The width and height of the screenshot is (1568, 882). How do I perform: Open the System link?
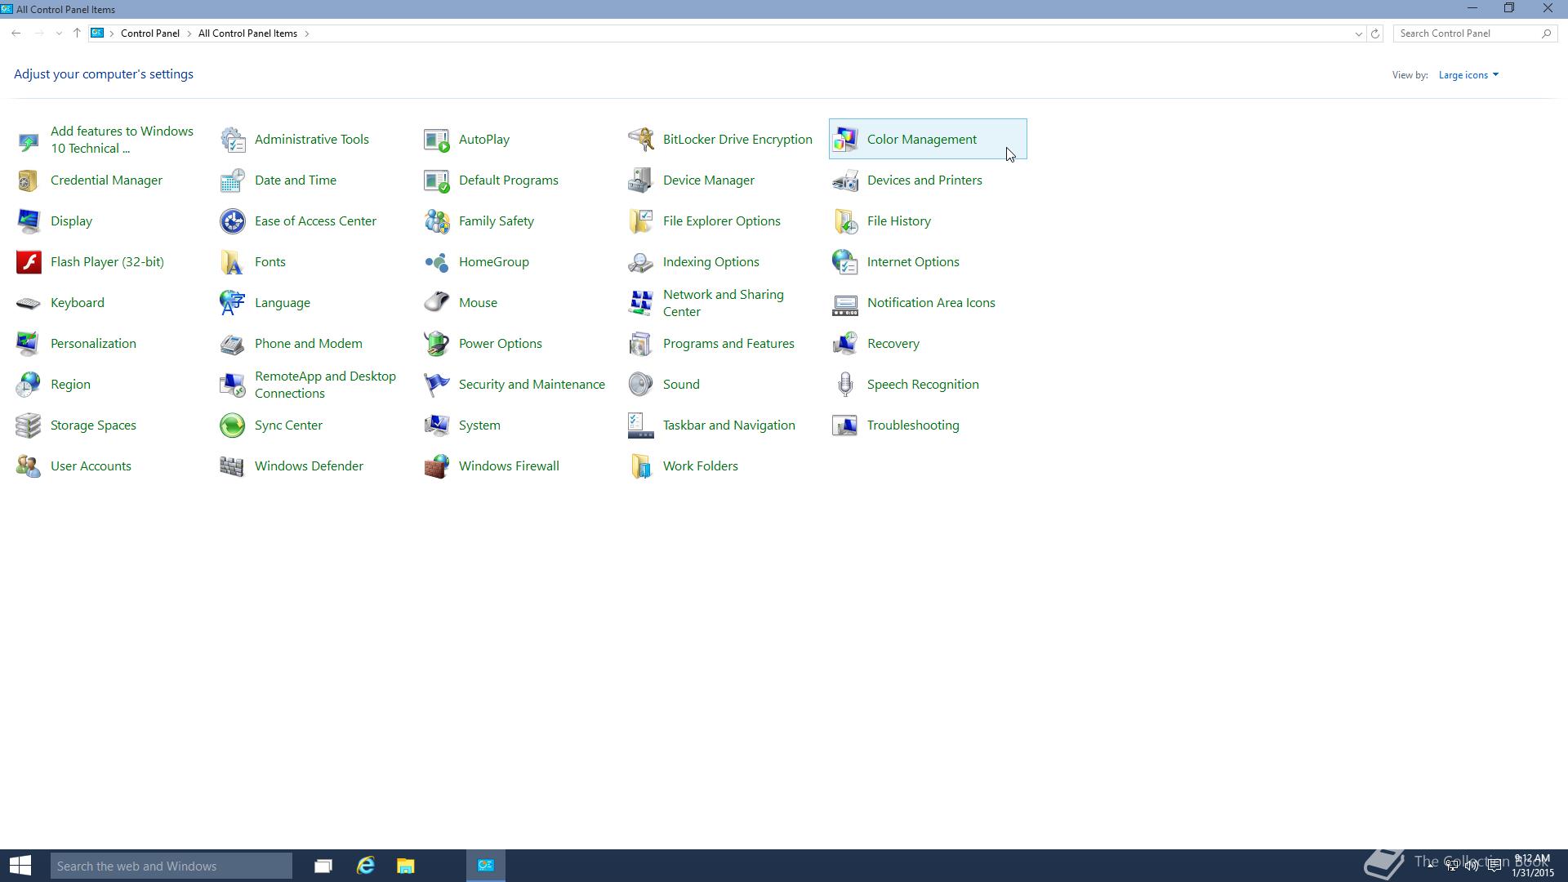[x=479, y=425]
